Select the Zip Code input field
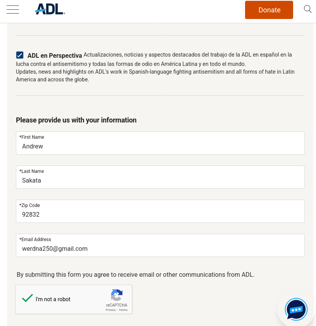The image size is (316, 326). [x=160, y=215]
